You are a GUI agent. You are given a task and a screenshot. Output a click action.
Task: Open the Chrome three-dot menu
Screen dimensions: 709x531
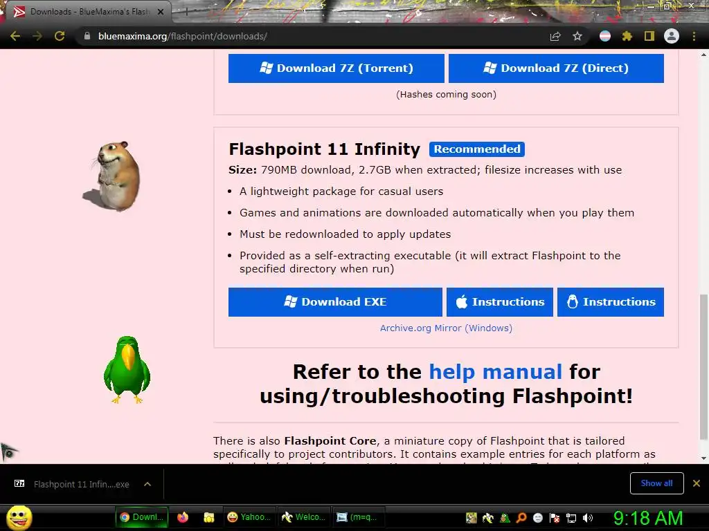click(694, 36)
